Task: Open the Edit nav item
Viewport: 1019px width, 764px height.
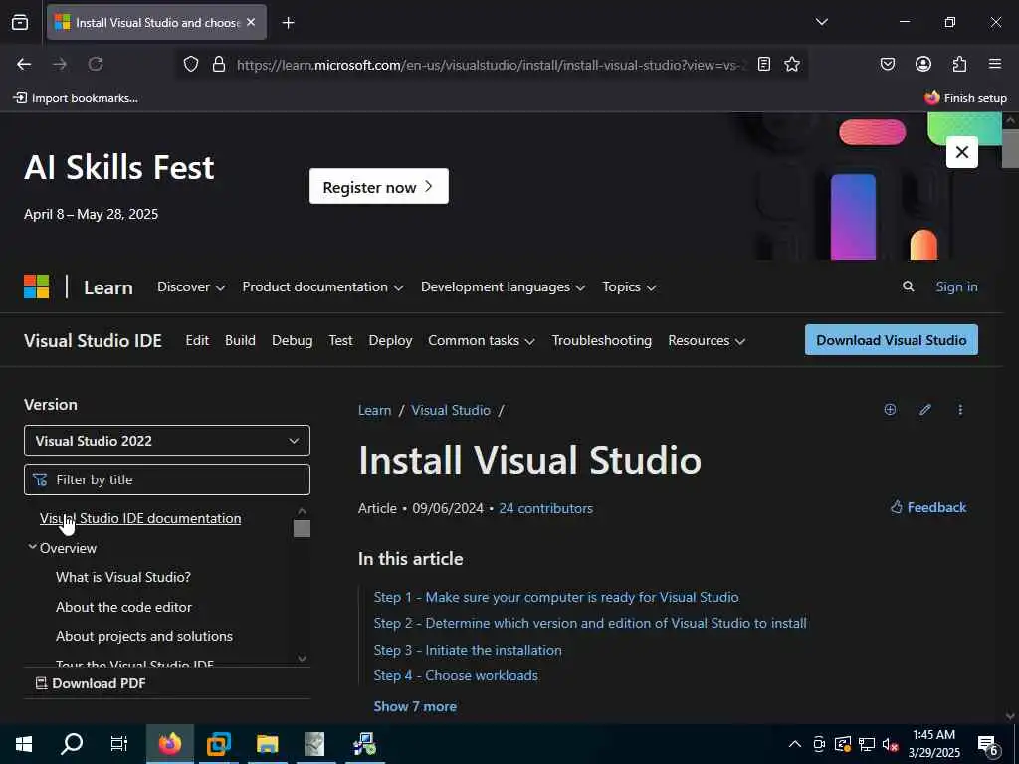Action: pos(197,341)
